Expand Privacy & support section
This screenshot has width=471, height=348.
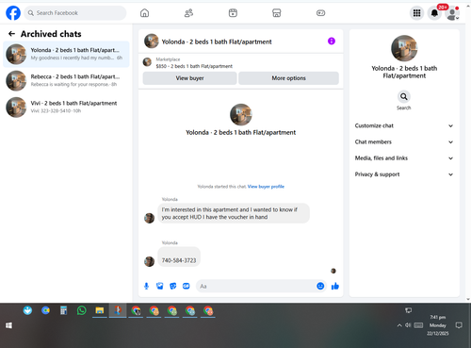click(x=404, y=174)
